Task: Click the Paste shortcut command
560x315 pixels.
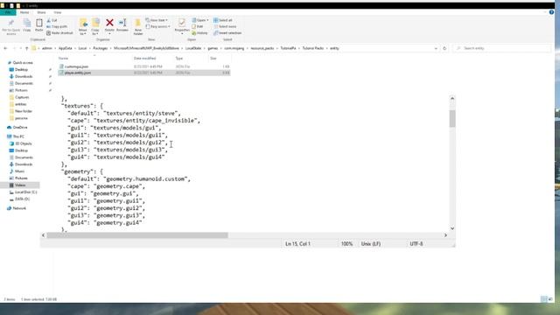Action: coord(59,33)
